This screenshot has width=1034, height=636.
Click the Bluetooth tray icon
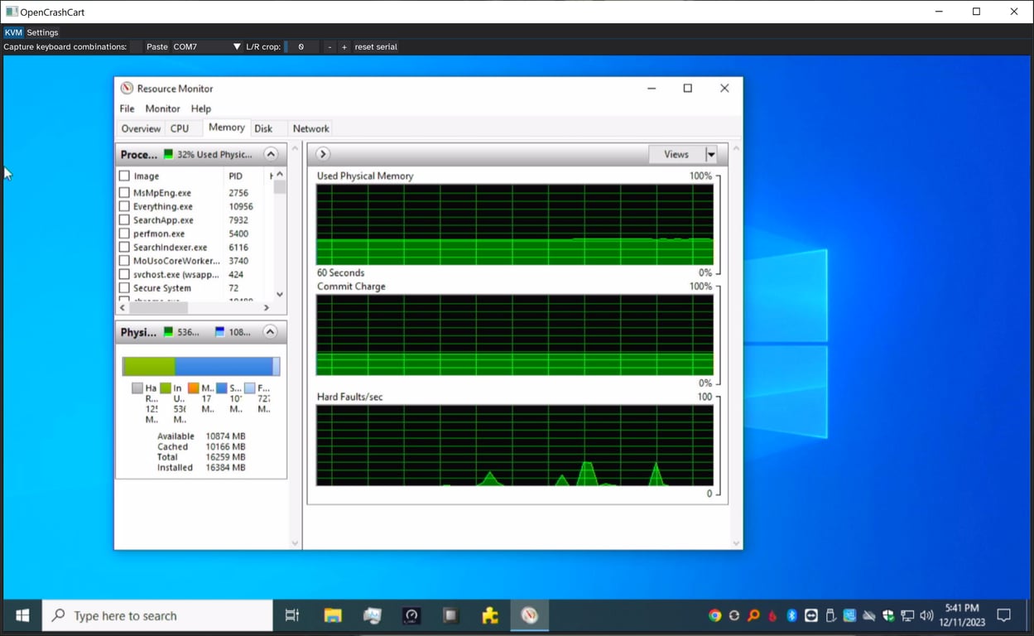point(791,615)
